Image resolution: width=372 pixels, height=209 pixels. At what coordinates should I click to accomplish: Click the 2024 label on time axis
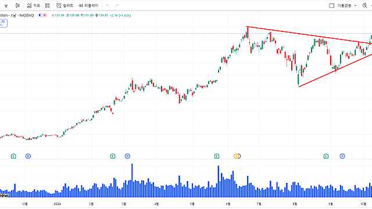[x=57, y=204]
